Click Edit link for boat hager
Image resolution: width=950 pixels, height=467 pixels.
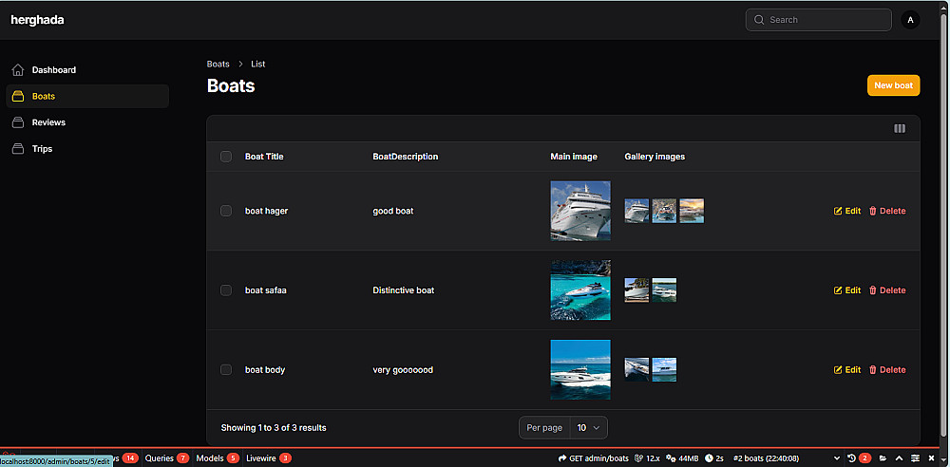pos(847,211)
